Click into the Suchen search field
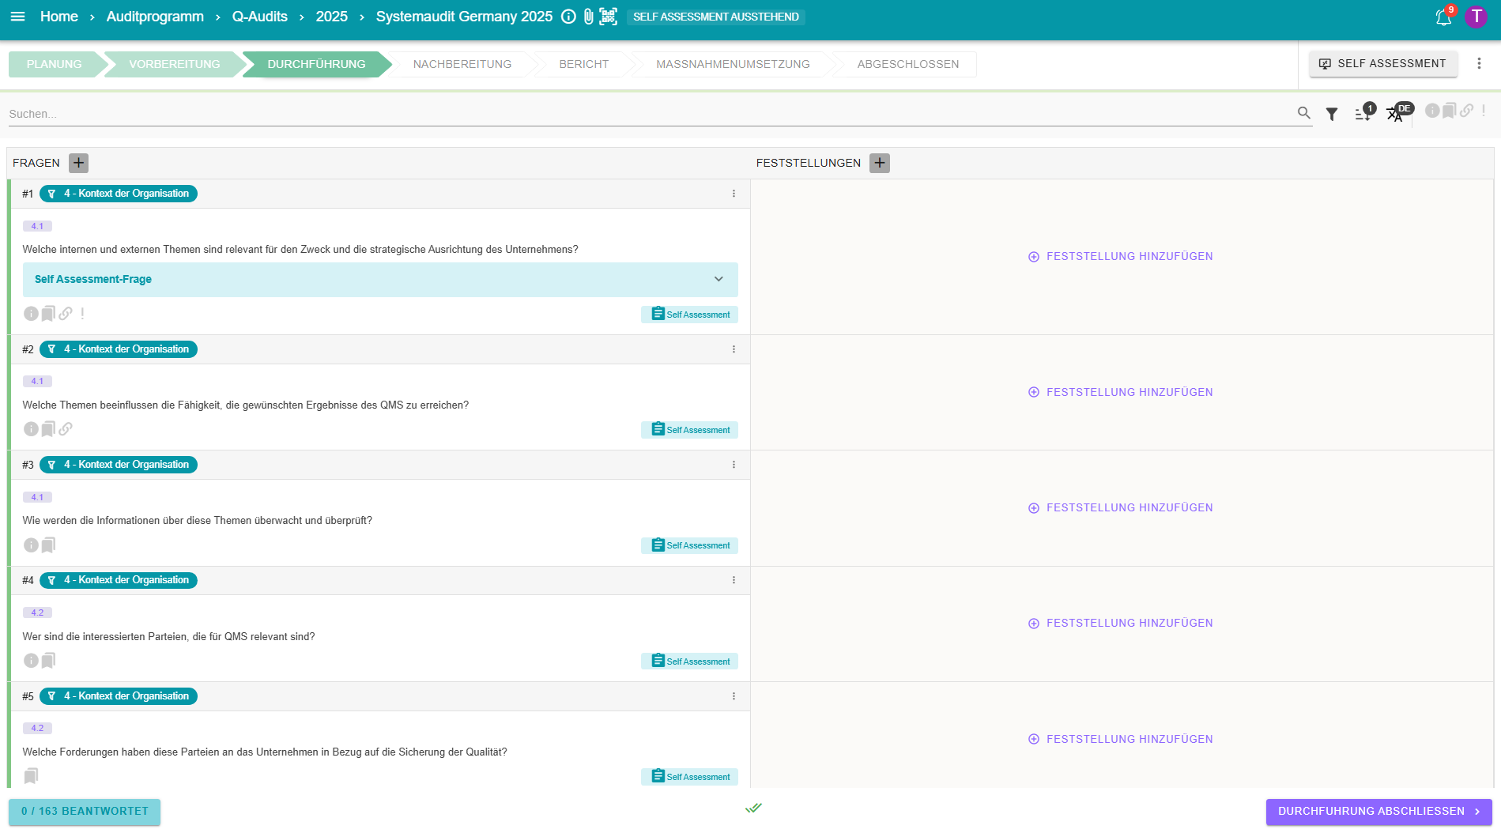The image size is (1501, 833). click(648, 114)
